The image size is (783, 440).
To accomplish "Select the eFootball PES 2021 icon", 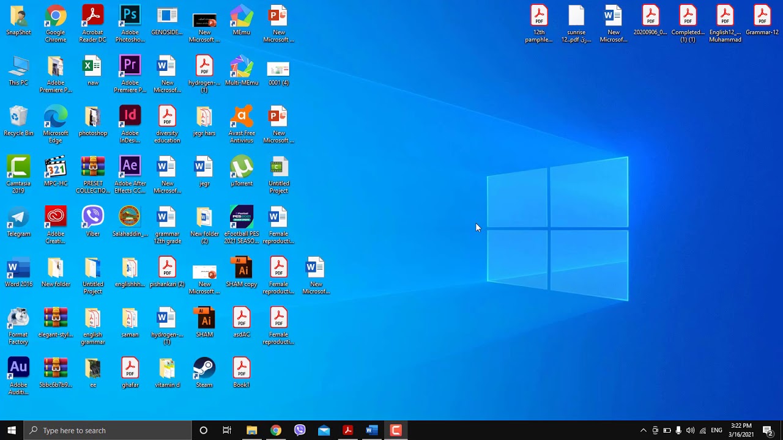I will point(242,226).
